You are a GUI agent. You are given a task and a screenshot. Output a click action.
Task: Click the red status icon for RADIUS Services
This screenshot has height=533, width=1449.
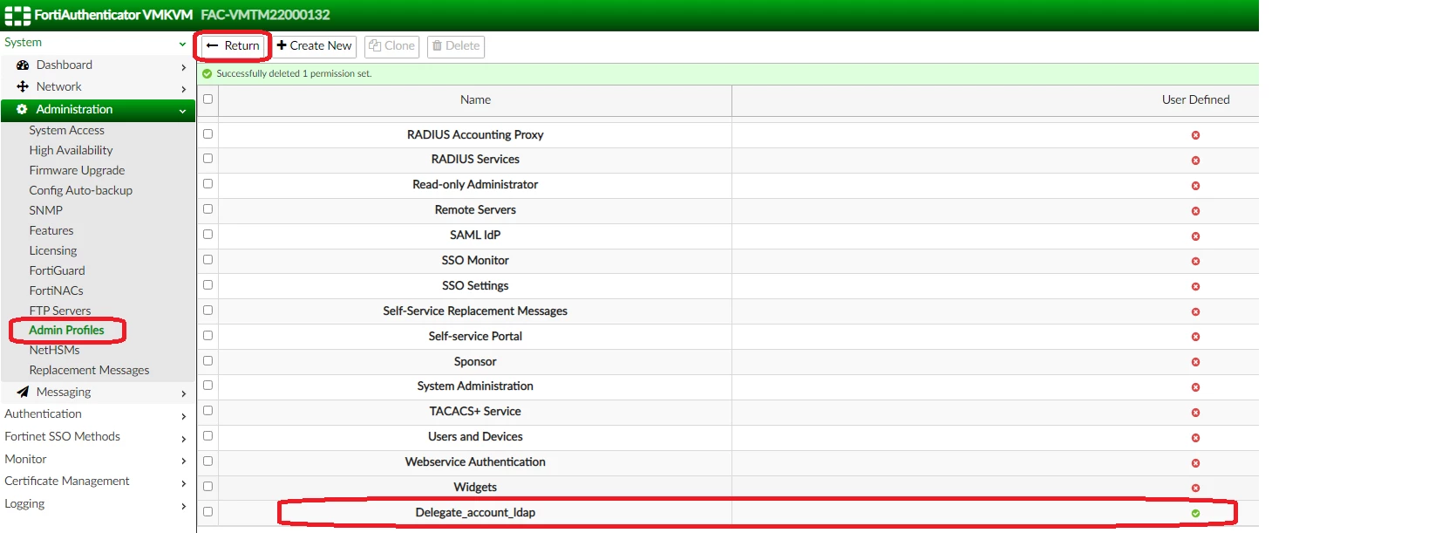tap(1195, 161)
